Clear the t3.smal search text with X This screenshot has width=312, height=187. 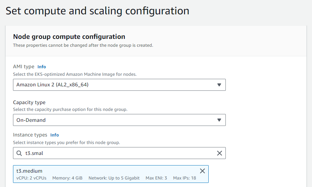point(220,153)
